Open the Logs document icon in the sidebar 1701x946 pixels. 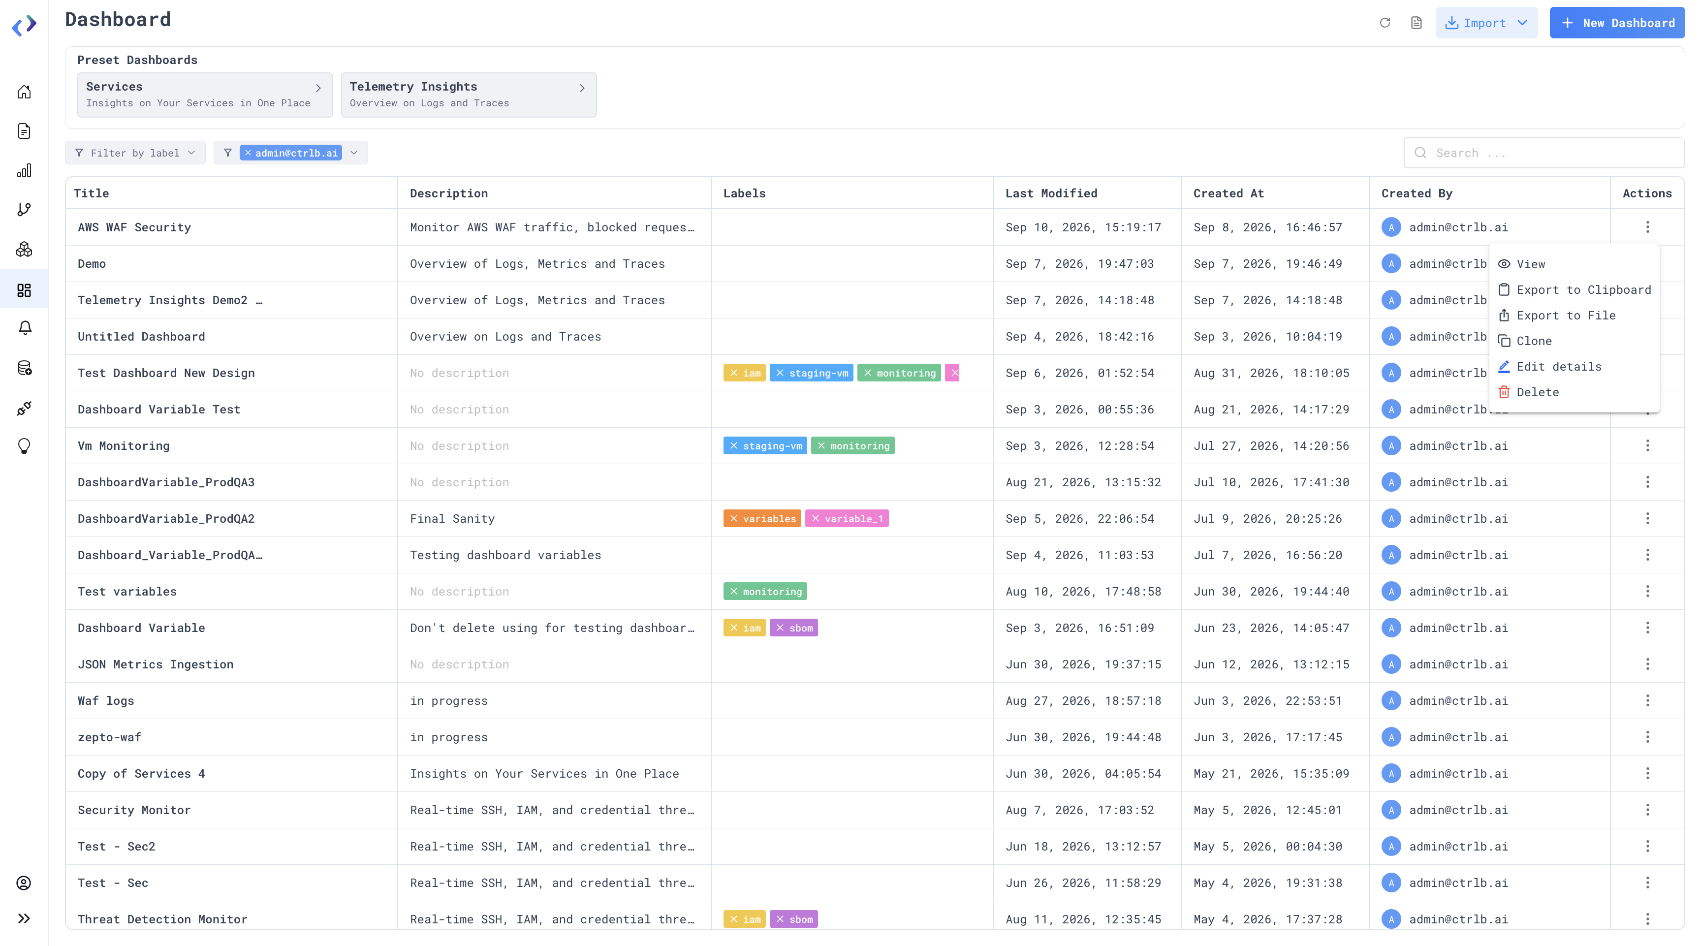pos(25,131)
